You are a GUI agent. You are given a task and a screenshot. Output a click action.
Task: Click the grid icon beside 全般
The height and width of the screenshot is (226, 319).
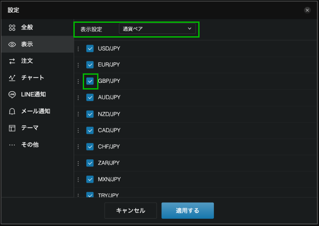pos(12,28)
